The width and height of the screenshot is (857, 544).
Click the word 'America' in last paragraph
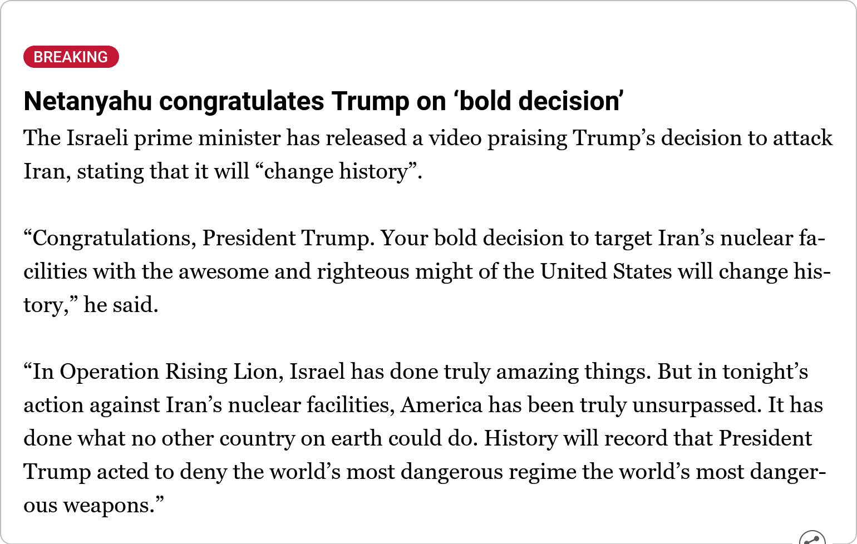click(x=441, y=405)
